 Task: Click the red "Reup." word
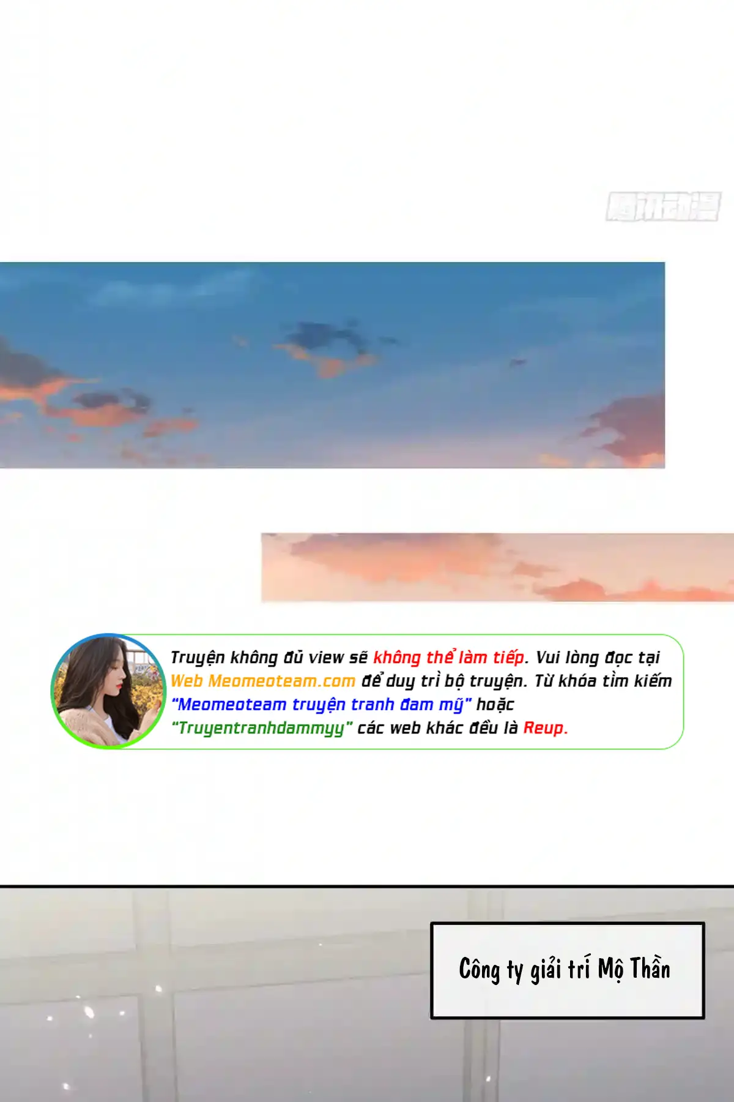[545, 728]
